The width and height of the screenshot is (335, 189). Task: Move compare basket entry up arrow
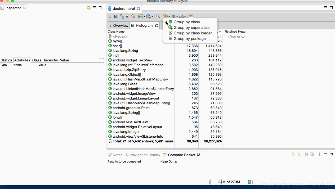[x=299, y=154]
